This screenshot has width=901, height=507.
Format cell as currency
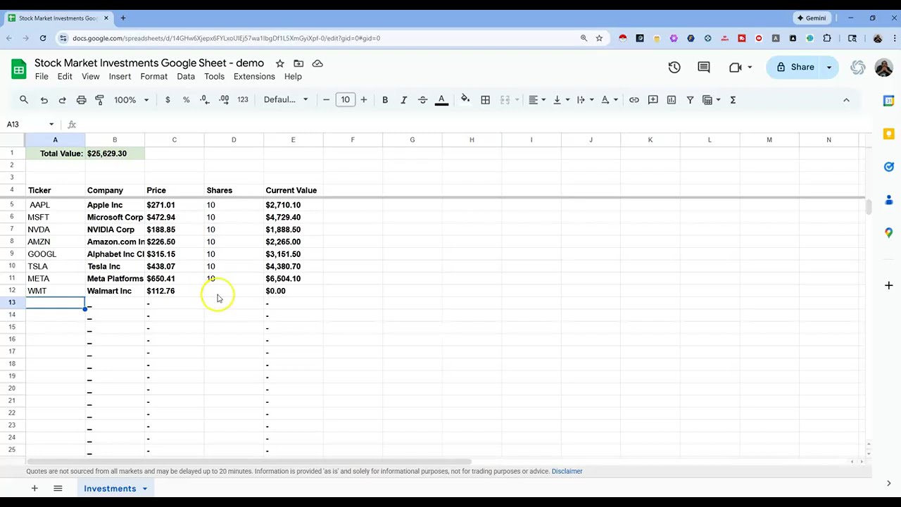click(168, 100)
